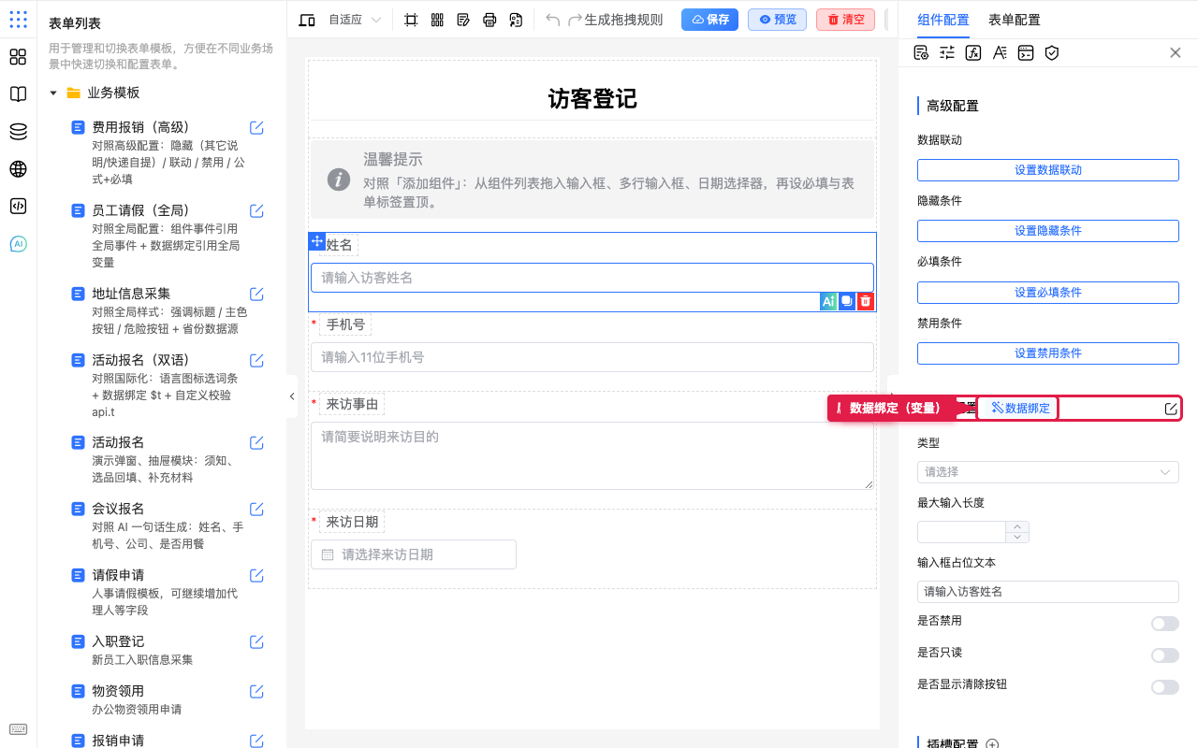Switch to the 表单配置 tab
Image resolution: width=1198 pixels, height=748 pixels.
1014,20
